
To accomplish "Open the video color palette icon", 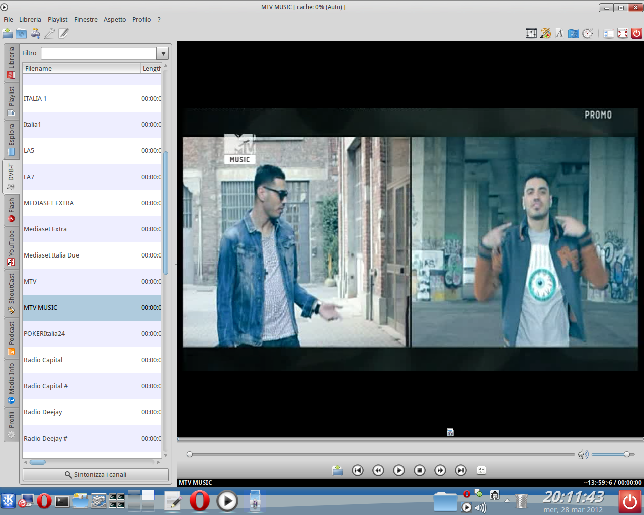I will pyautogui.click(x=545, y=33).
